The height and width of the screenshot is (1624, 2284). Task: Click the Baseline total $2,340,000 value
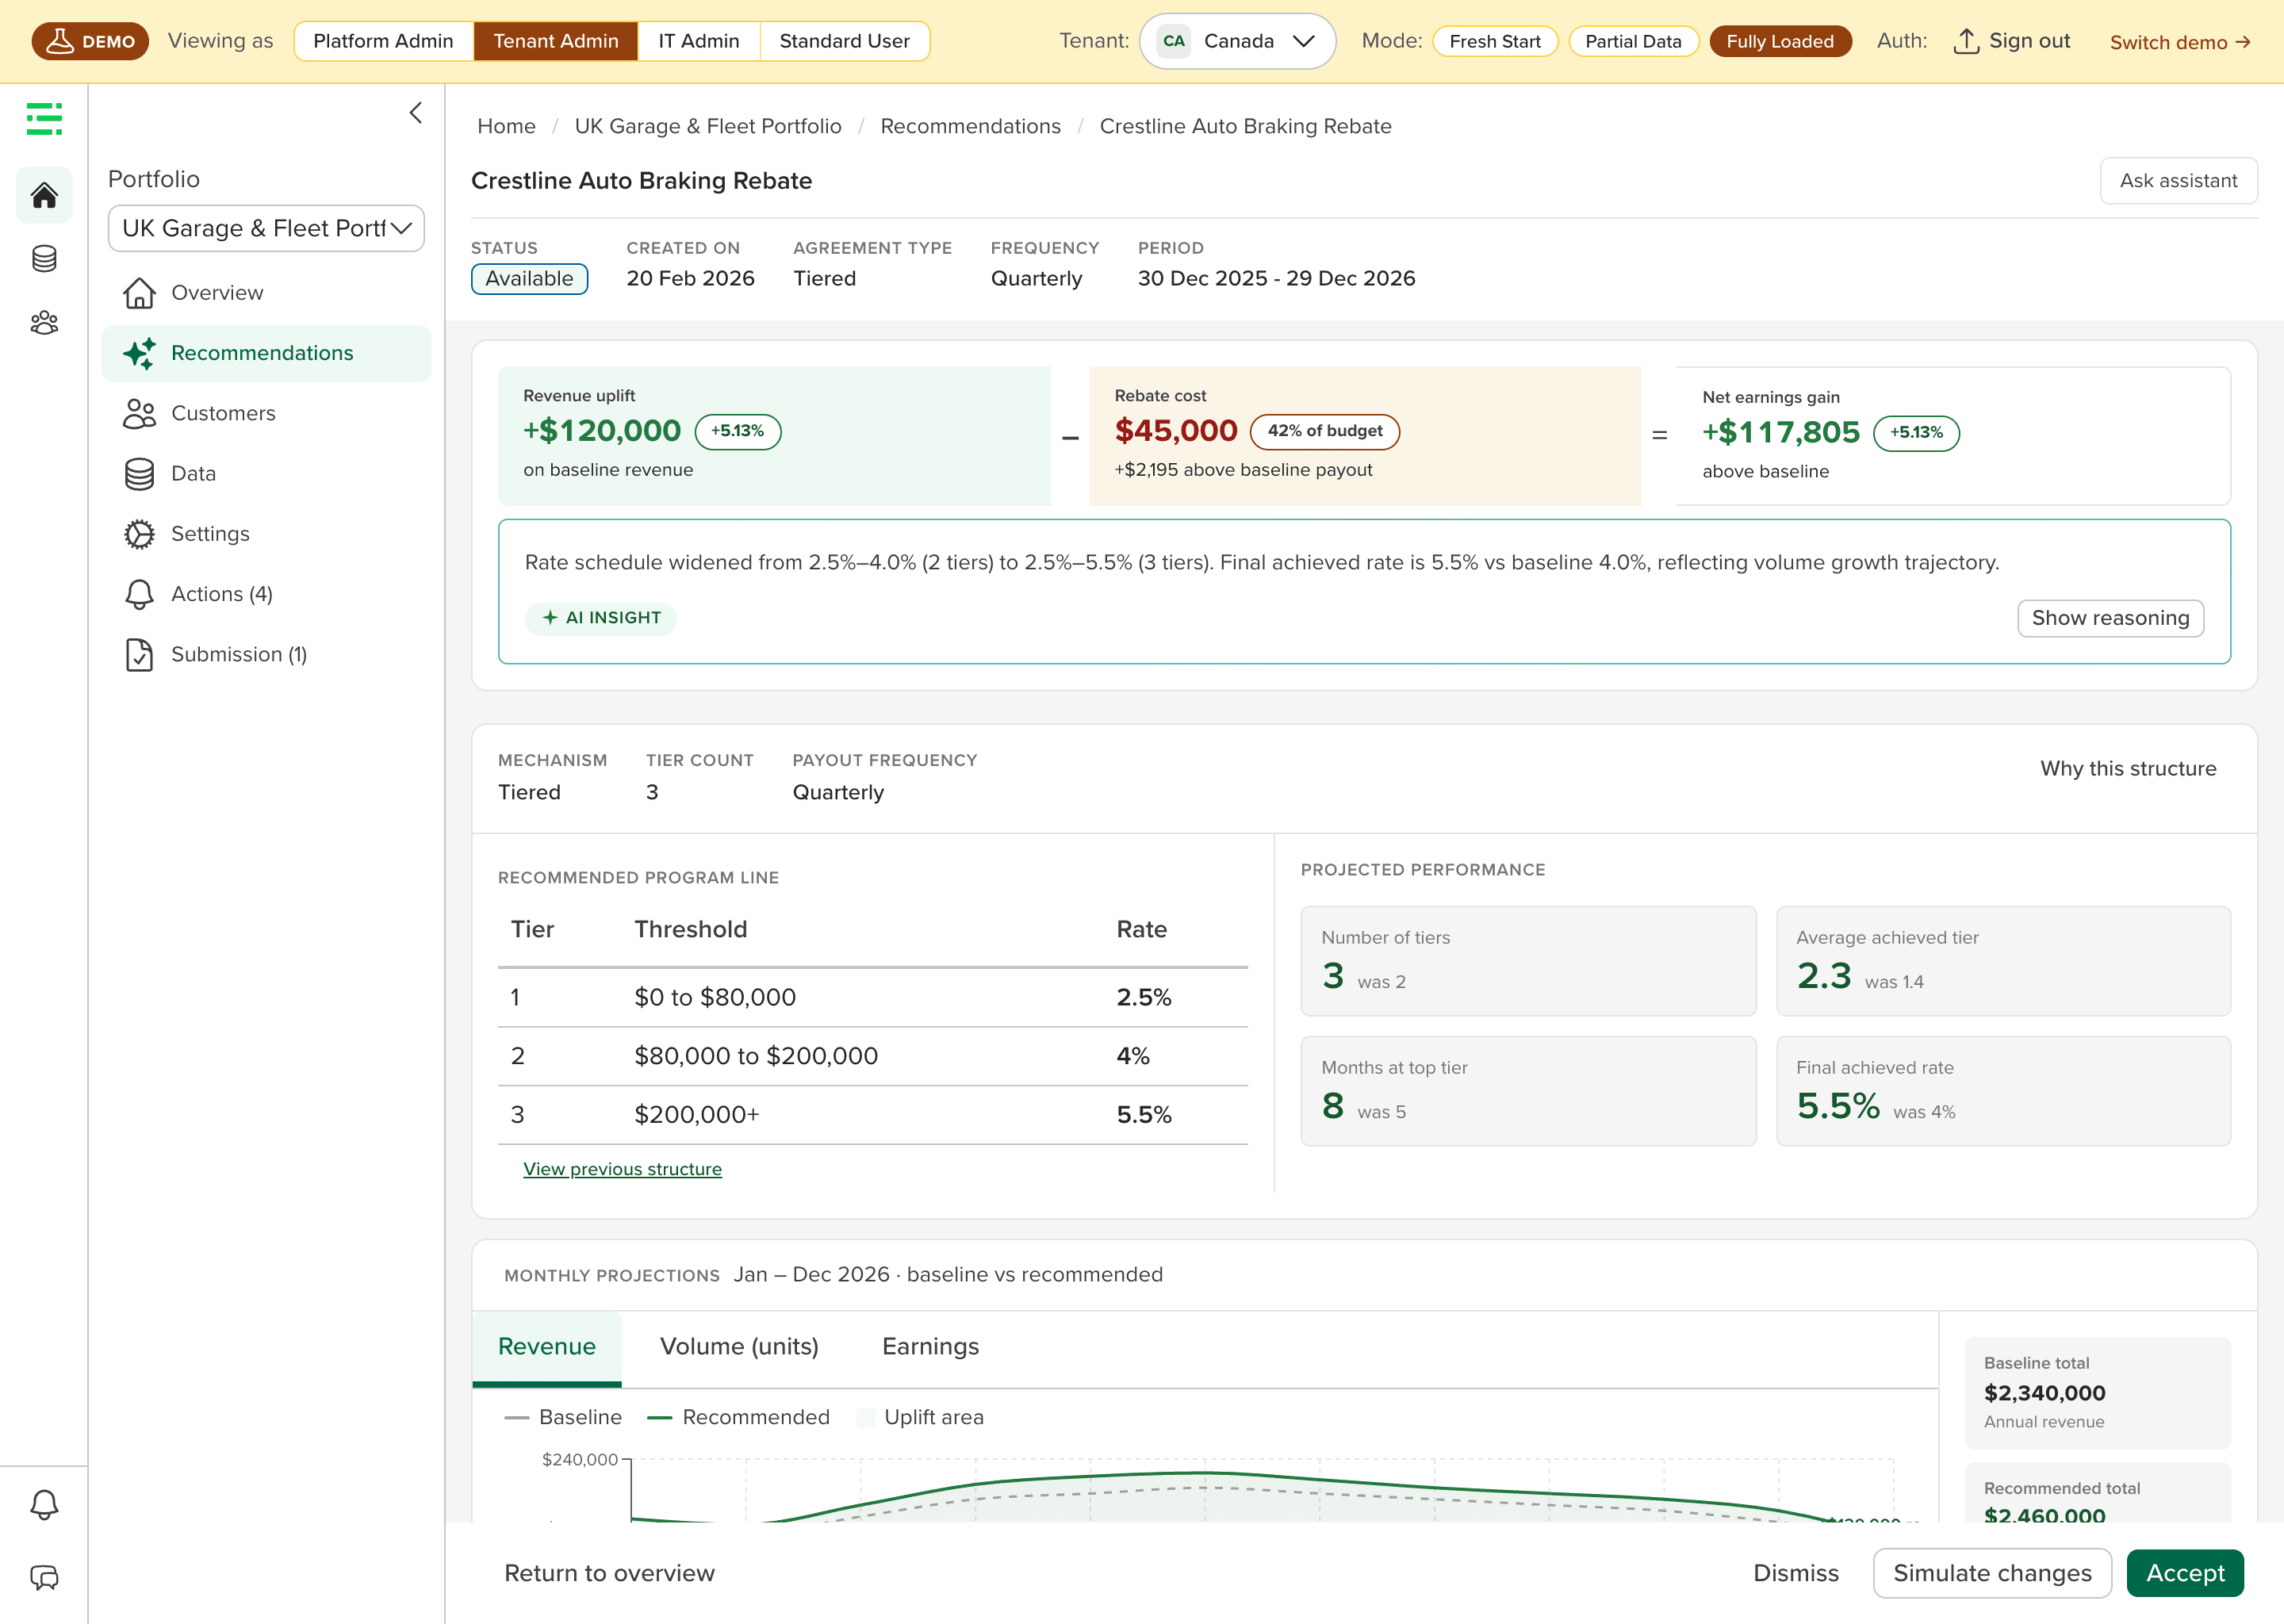click(x=2045, y=1393)
